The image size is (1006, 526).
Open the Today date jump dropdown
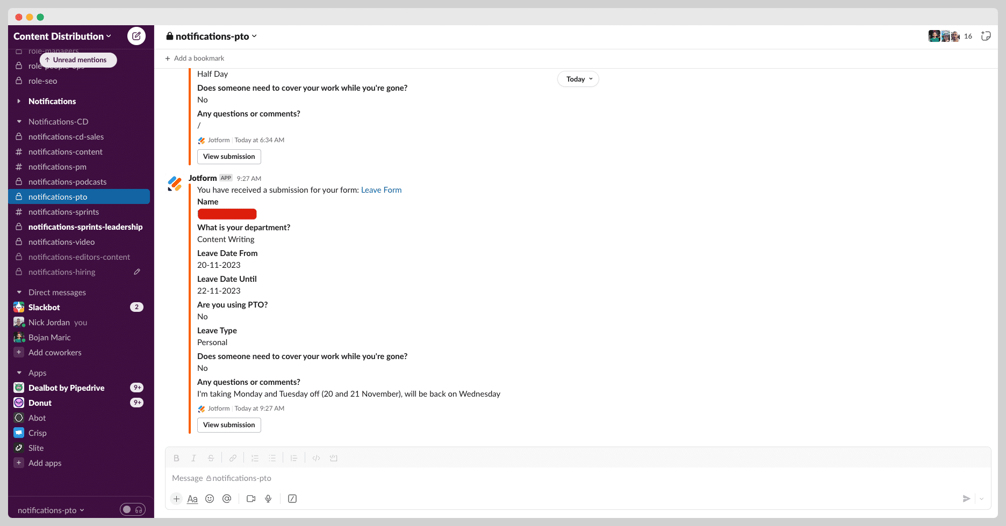tap(578, 79)
